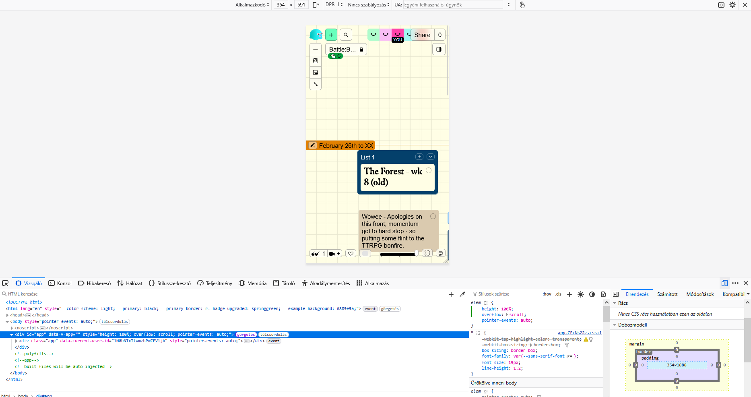Check the circle on the Wowee card
751x397 pixels.
click(x=433, y=216)
